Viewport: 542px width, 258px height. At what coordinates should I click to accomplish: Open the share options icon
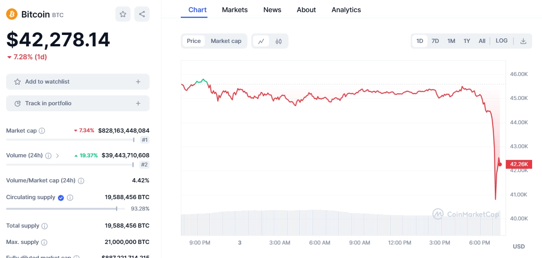click(142, 14)
